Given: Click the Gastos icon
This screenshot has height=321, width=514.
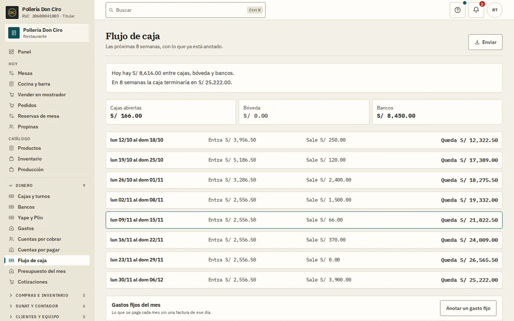Looking at the screenshot, I should [x=11, y=229].
